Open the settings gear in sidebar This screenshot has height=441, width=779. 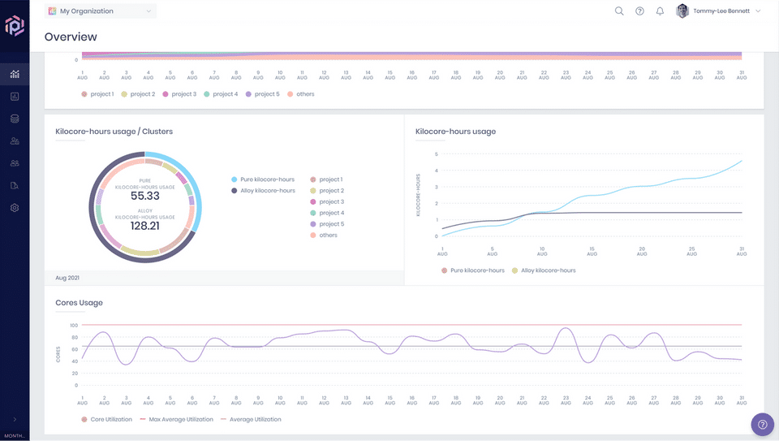click(x=15, y=208)
